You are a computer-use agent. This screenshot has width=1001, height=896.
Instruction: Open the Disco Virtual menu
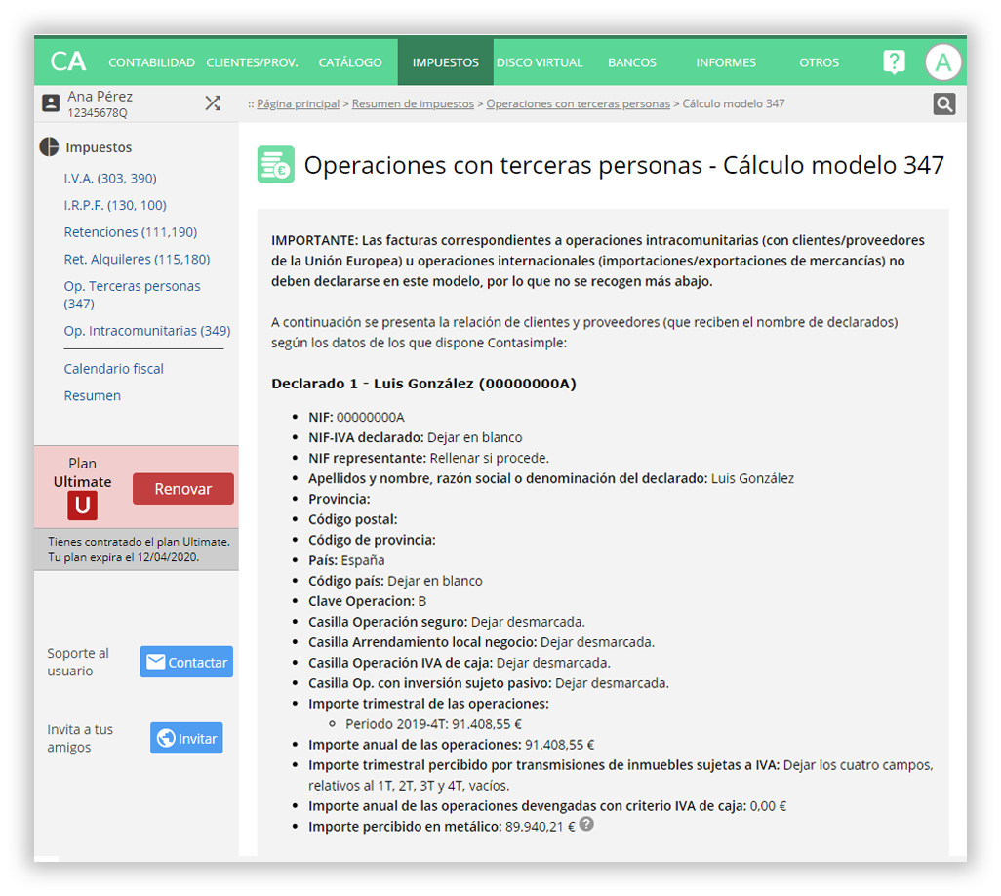tap(540, 62)
